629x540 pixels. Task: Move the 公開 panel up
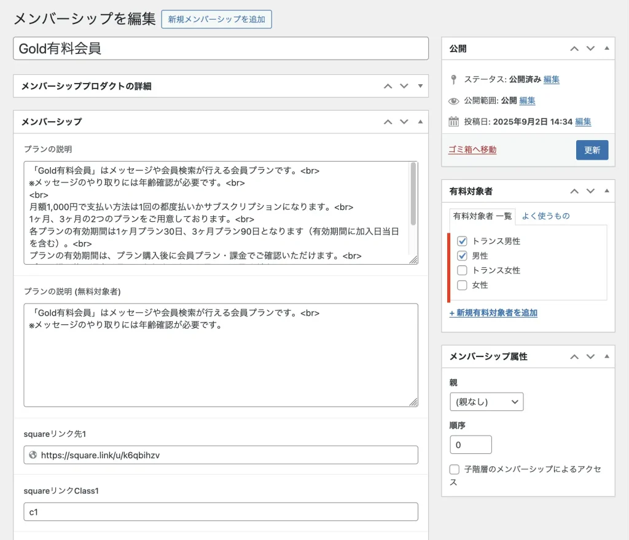click(x=574, y=49)
